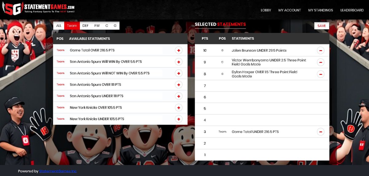Select text Game Total UNDER 216.5 PTS
The width and height of the screenshot is (369, 176).
coord(255,132)
